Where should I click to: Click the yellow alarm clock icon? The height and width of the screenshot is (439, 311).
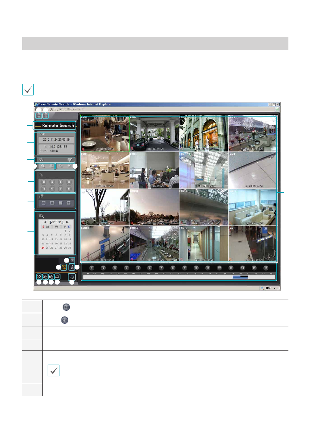coord(64,267)
